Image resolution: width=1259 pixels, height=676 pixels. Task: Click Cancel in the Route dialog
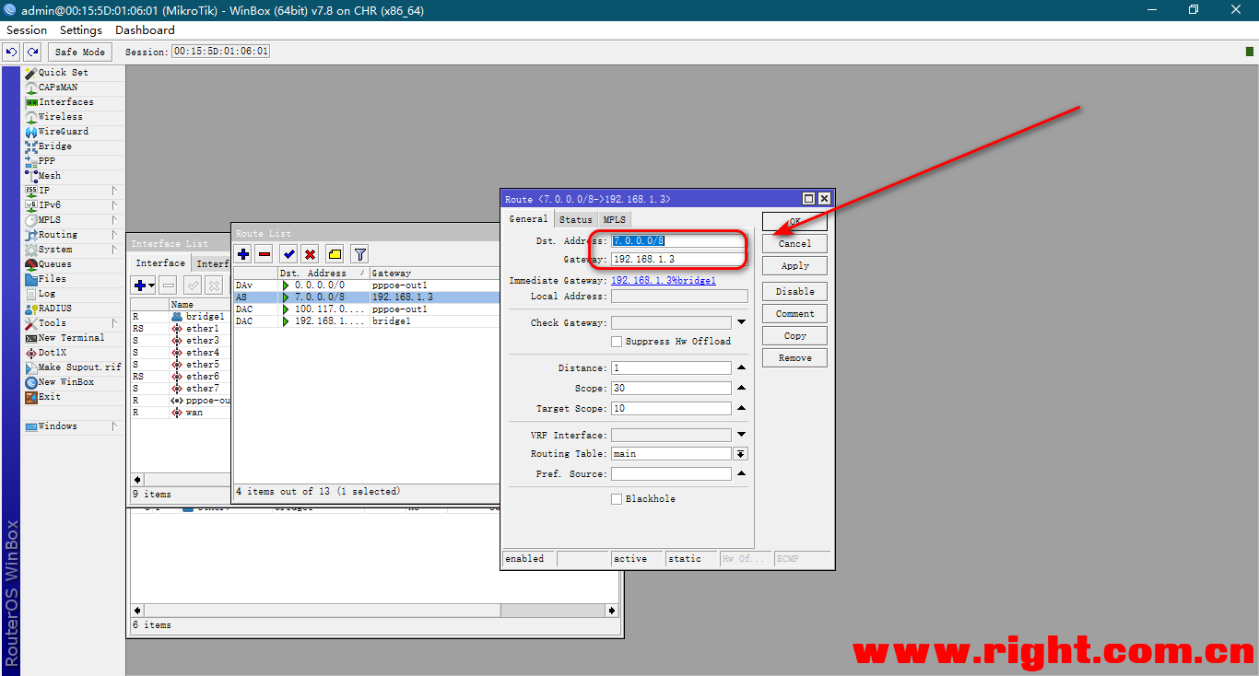coord(794,244)
